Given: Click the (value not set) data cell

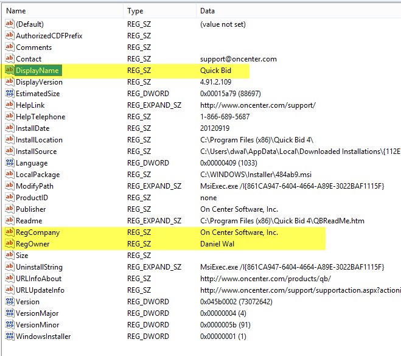Looking at the screenshot, I should [x=223, y=24].
